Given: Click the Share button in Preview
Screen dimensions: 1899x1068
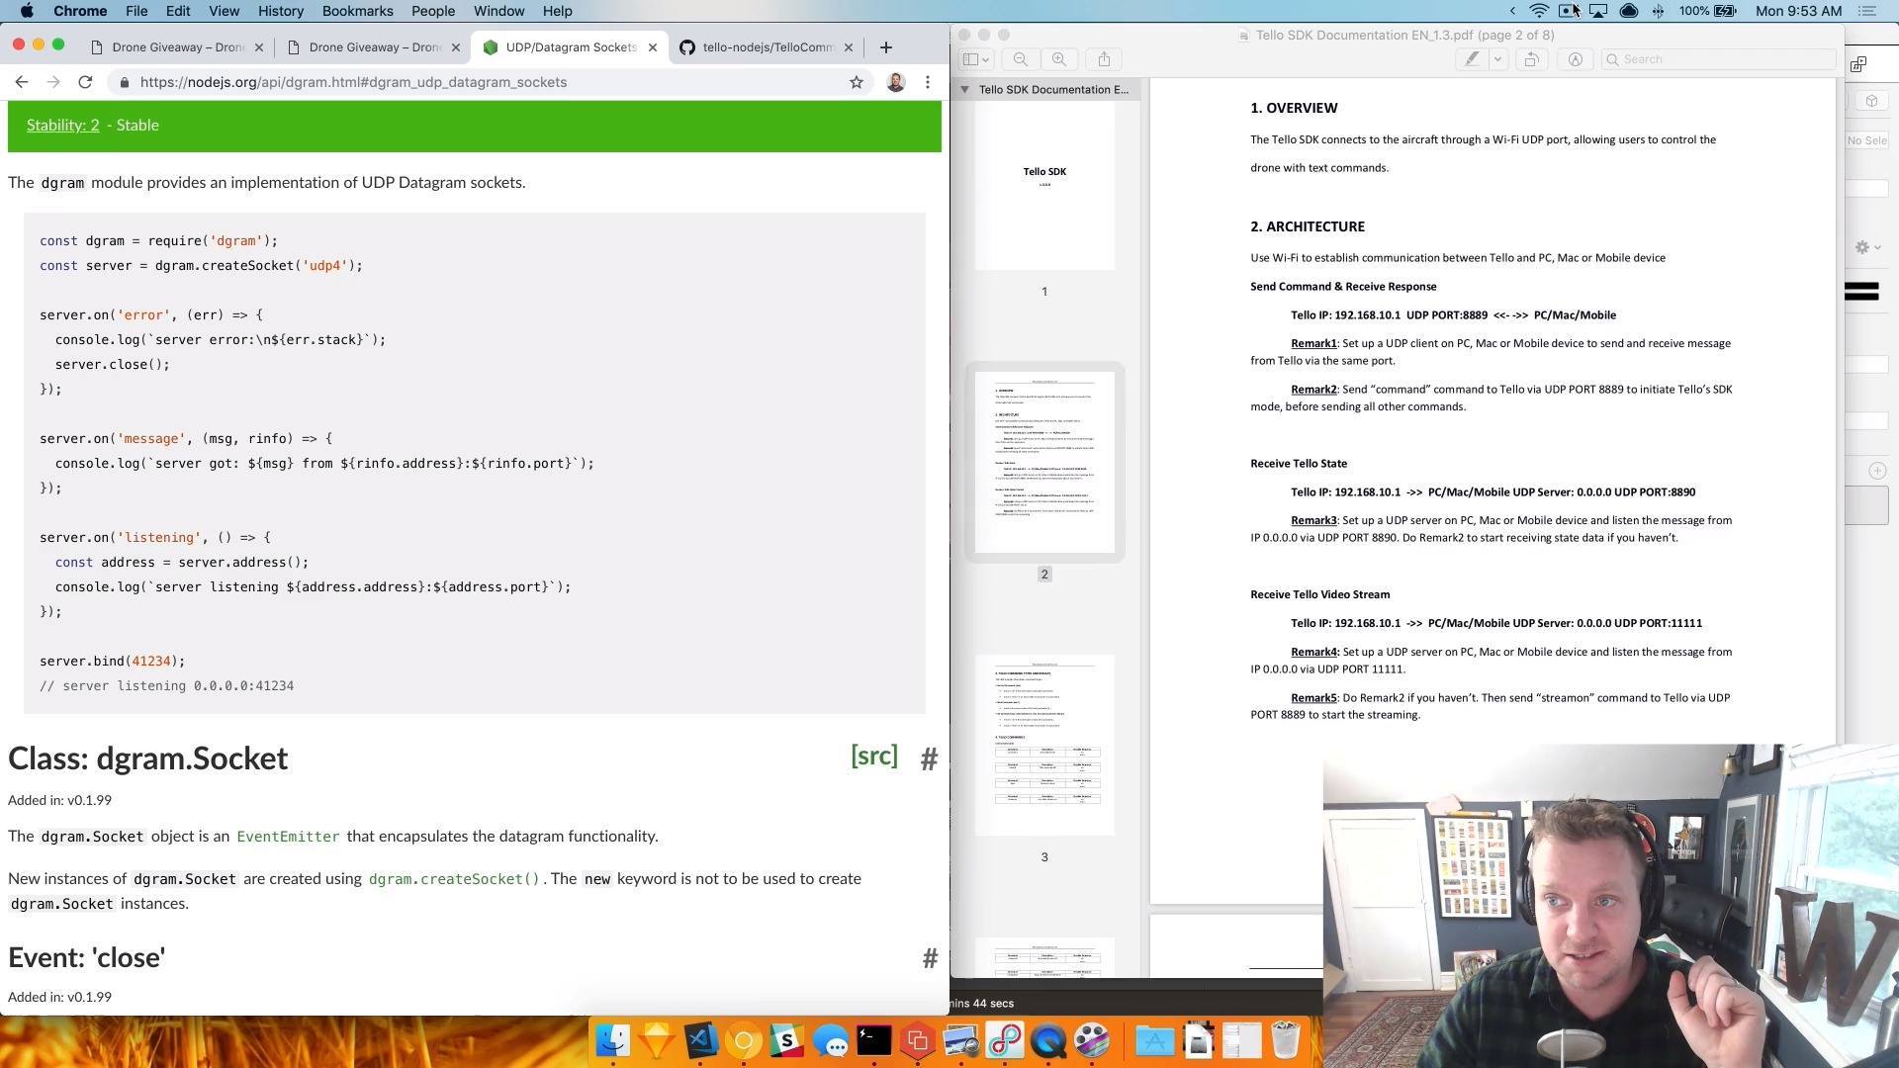Looking at the screenshot, I should click(1104, 59).
